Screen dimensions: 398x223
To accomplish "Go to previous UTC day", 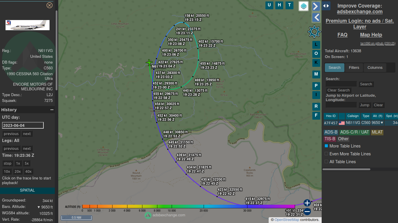I will pos(11,134).
